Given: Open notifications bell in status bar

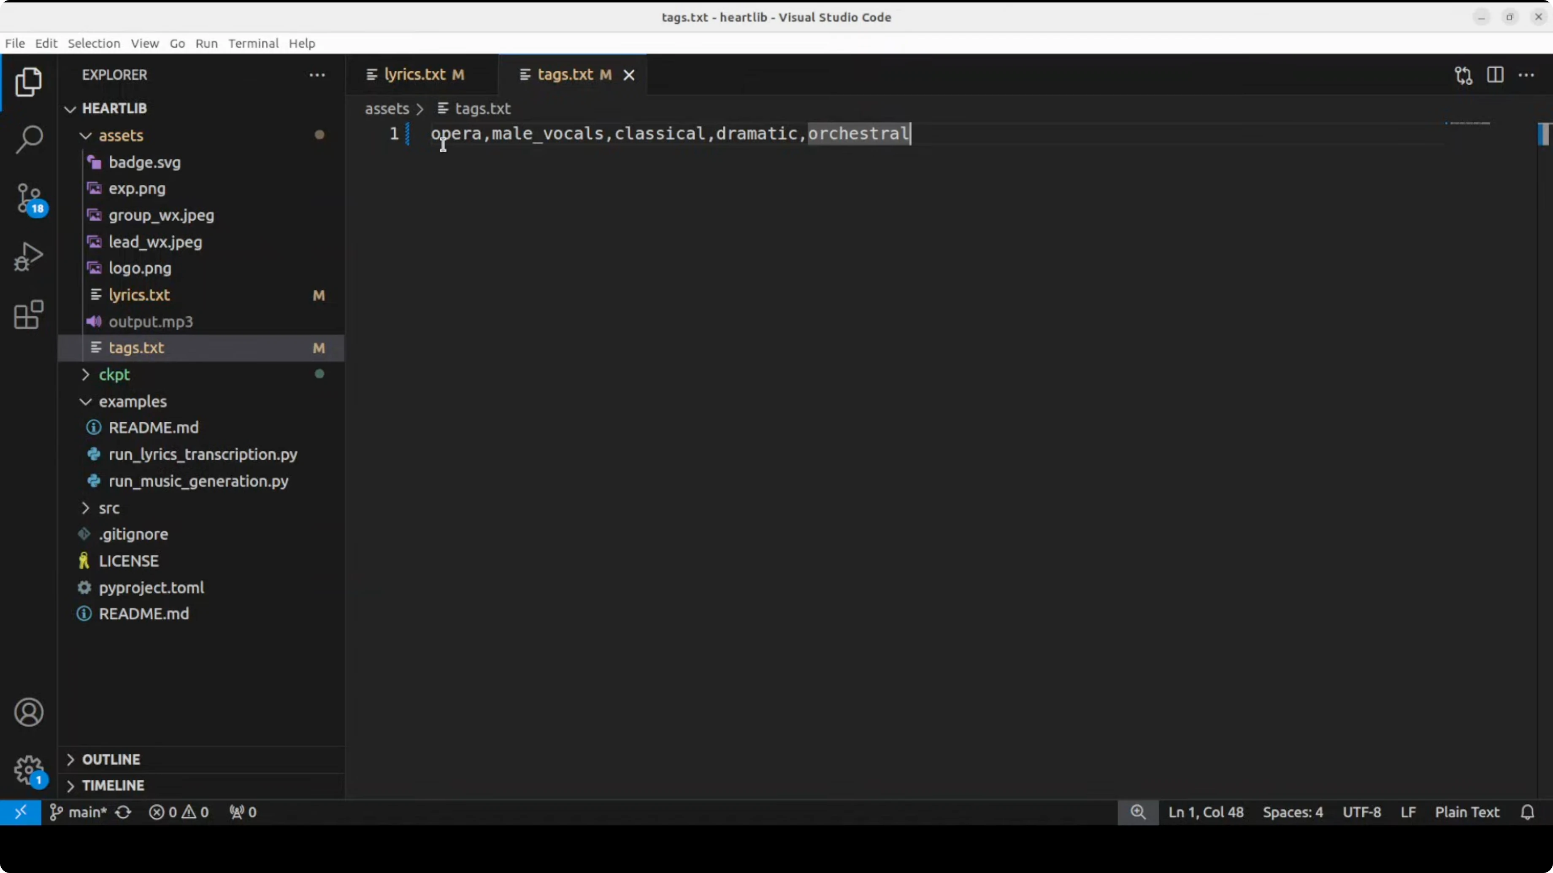Looking at the screenshot, I should click(x=1527, y=812).
